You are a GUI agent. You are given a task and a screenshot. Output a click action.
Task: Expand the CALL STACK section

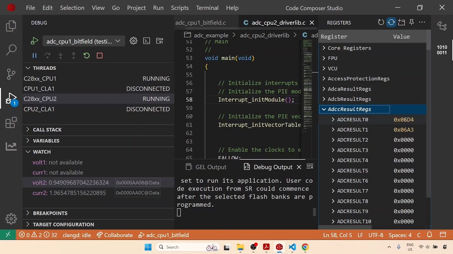tap(28, 129)
